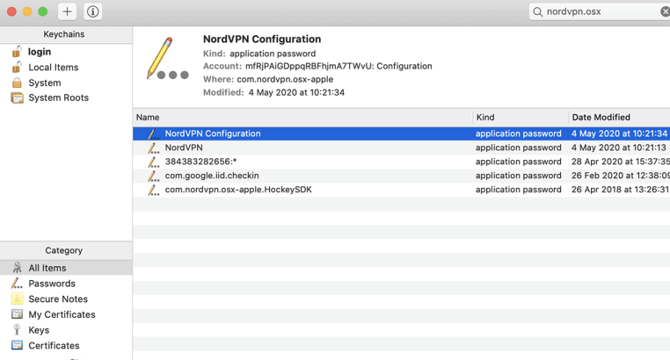
Task: Click the NordVPN Configuration title in detail header
Action: tap(262, 40)
